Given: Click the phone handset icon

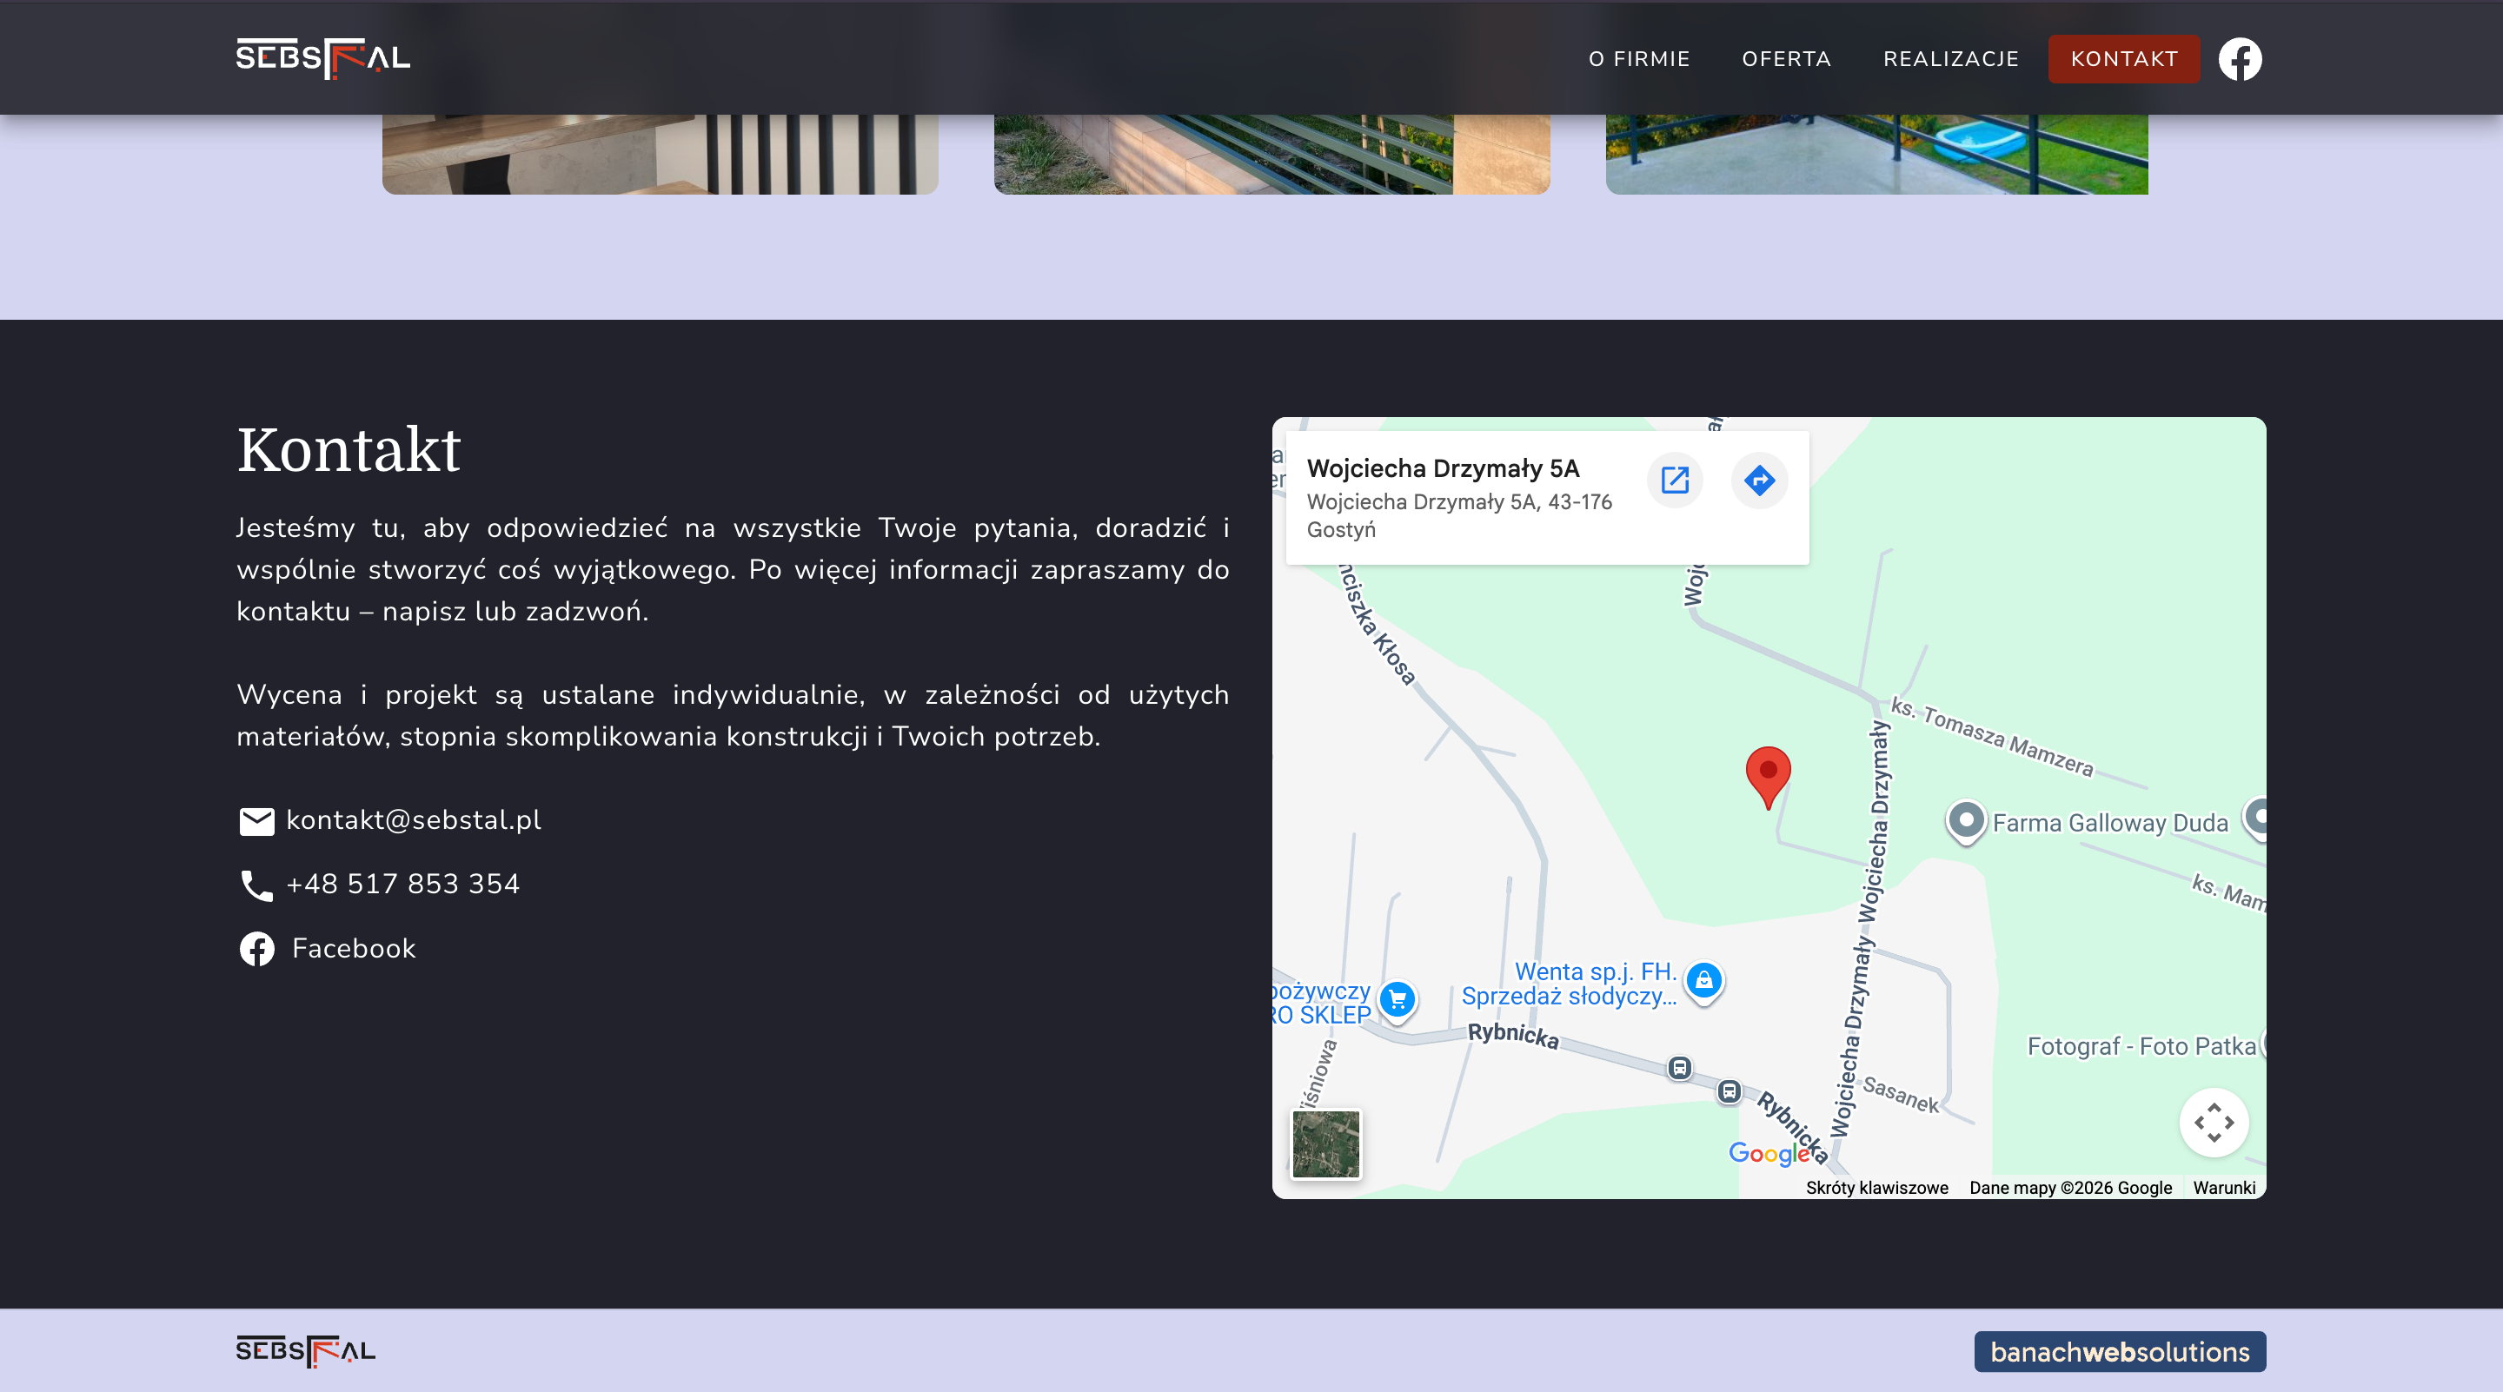Looking at the screenshot, I should [256, 886].
